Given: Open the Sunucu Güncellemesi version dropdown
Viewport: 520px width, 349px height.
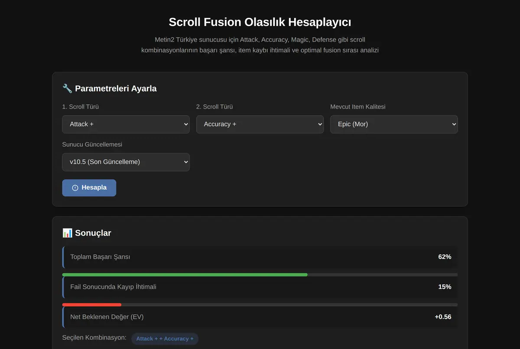Looking at the screenshot, I should click(x=126, y=162).
